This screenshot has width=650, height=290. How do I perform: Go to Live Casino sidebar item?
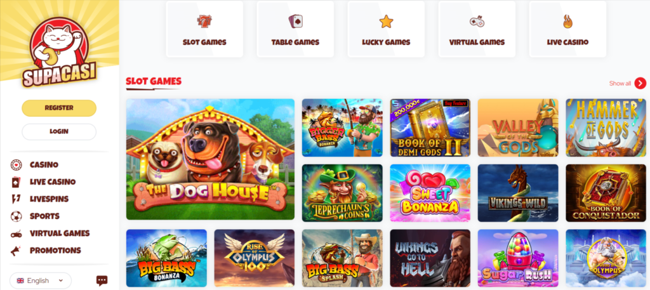tap(53, 182)
